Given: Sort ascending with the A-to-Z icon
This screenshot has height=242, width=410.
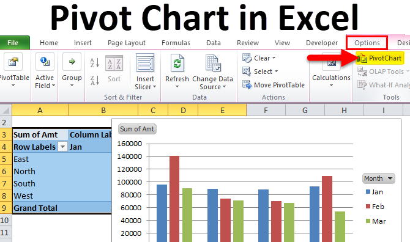Looking at the screenshot, I should click(x=95, y=63).
